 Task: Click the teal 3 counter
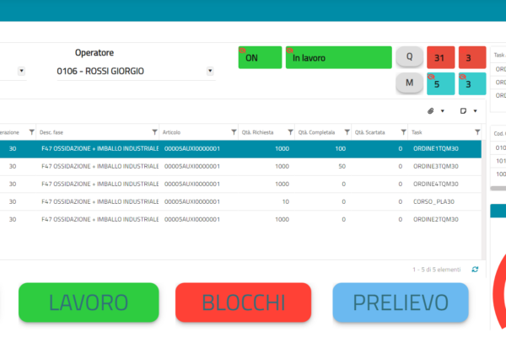coord(472,84)
